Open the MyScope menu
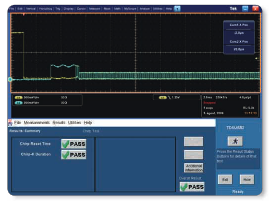This screenshot has width=269, height=201. (x=130, y=9)
